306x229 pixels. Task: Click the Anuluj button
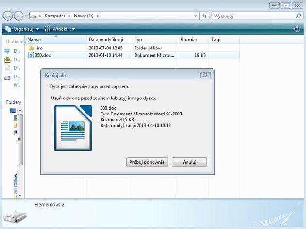[189, 162]
